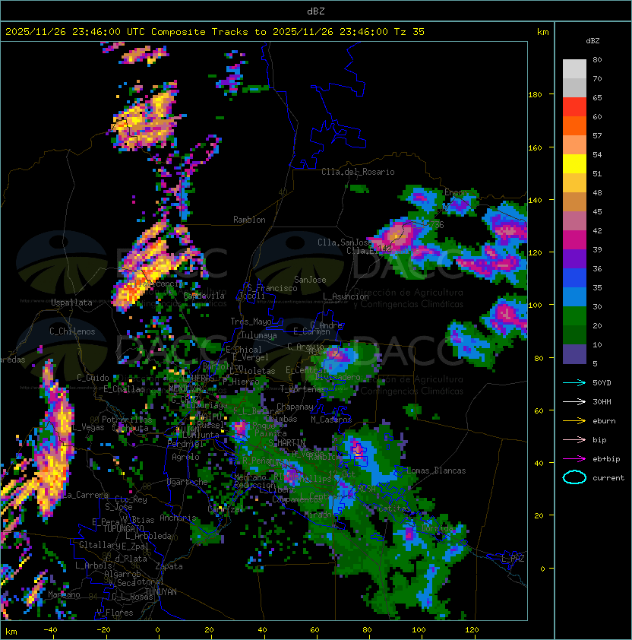Click the 'Lomas_Blancas' map label
The height and width of the screenshot is (640, 632).
[436, 470]
